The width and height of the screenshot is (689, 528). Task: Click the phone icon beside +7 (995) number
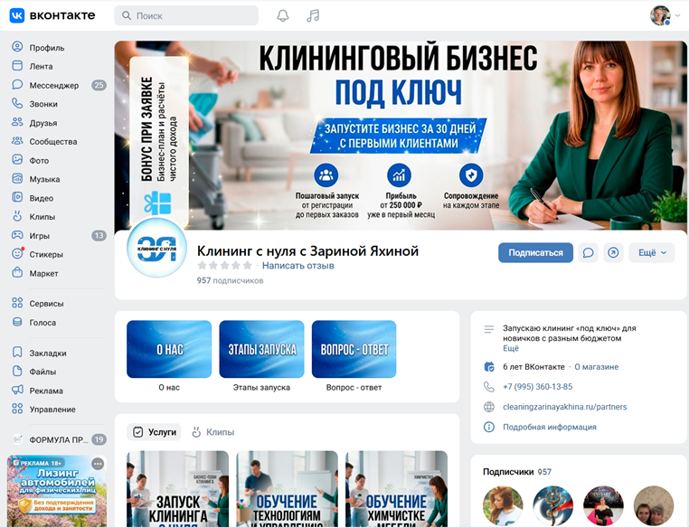[488, 387]
